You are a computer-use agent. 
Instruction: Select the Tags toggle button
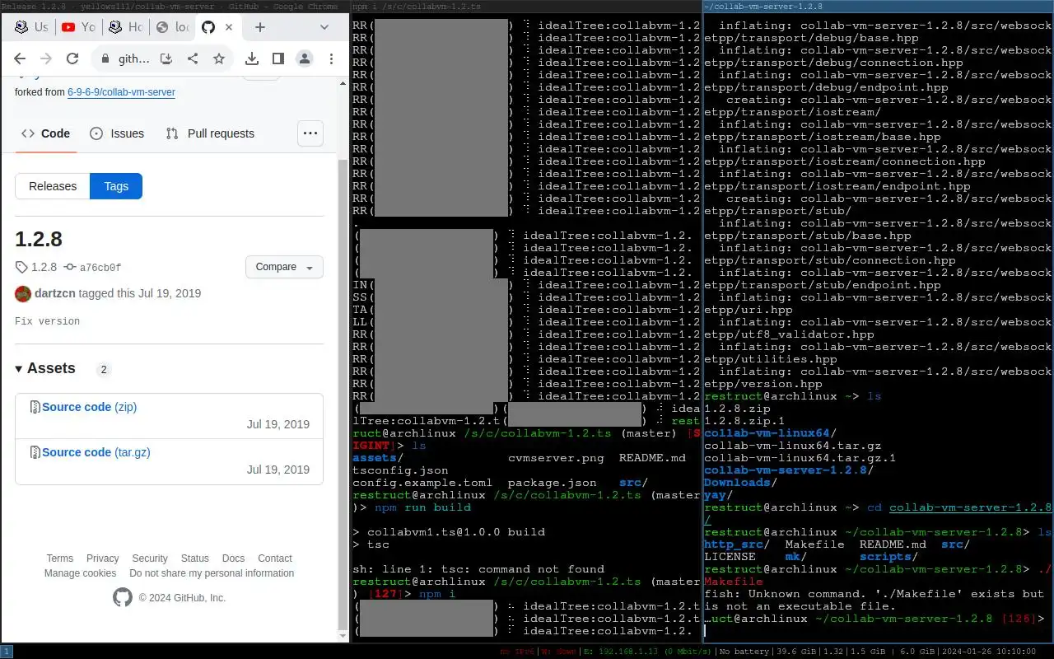(x=116, y=186)
